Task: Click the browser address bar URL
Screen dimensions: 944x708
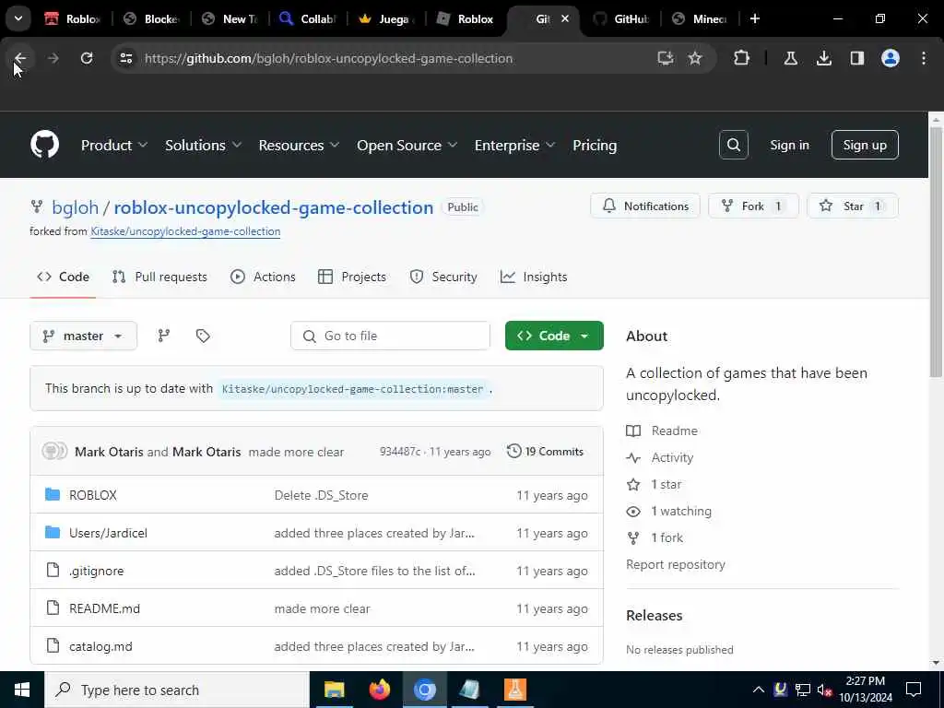Action: [328, 58]
